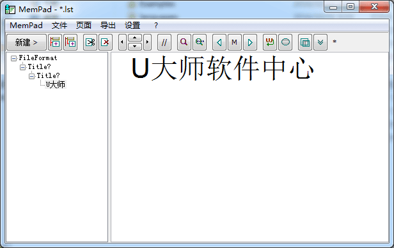Click the M marker toolbar button

pyautogui.click(x=235, y=42)
